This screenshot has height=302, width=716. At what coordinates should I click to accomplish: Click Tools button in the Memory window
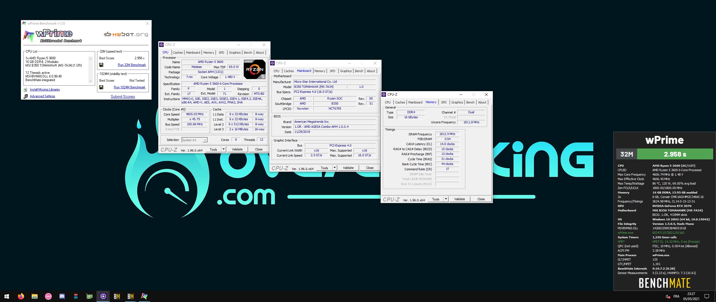435,199
